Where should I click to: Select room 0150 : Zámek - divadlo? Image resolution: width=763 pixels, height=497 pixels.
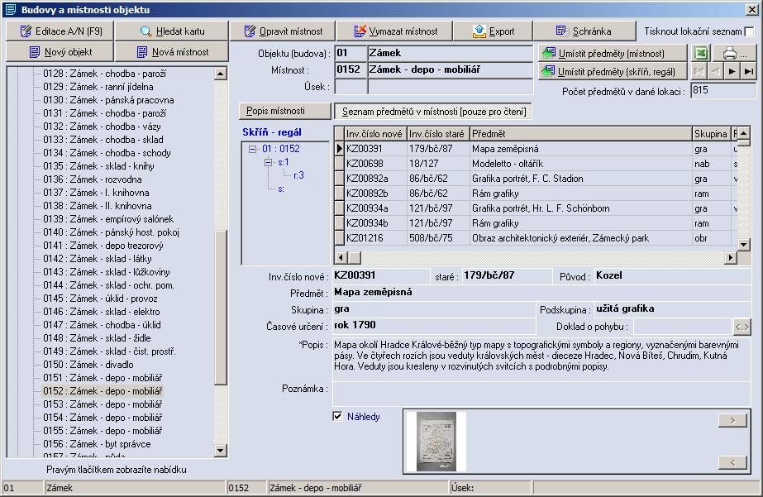(x=88, y=365)
